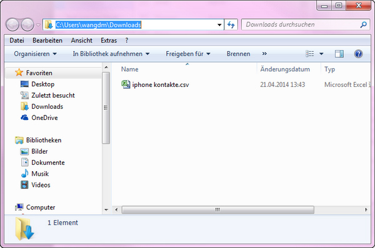This screenshot has width=375, height=248.
Task: Click the blue help icon
Action: point(358,54)
